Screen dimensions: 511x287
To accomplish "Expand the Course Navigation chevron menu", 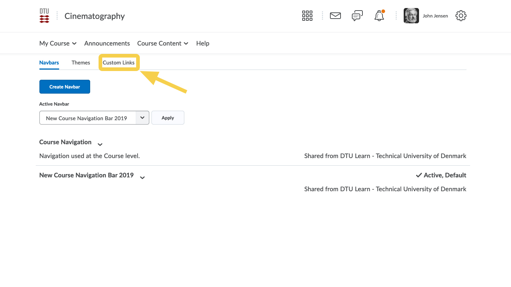I will (100, 145).
